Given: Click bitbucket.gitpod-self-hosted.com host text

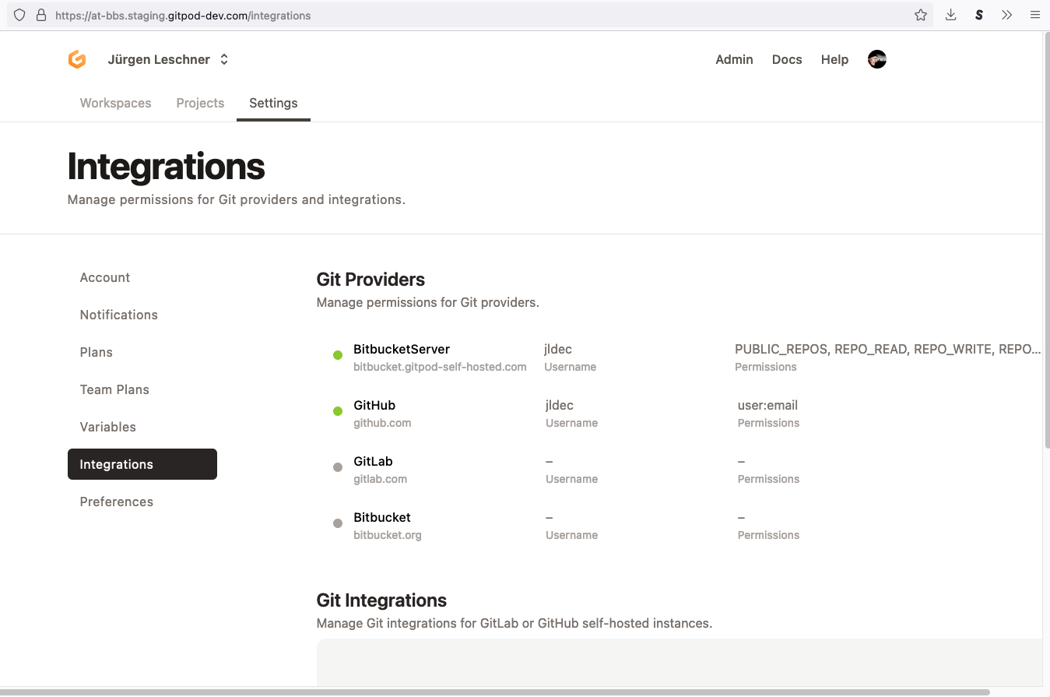Looking at the screenshot, I should point(440,367).
